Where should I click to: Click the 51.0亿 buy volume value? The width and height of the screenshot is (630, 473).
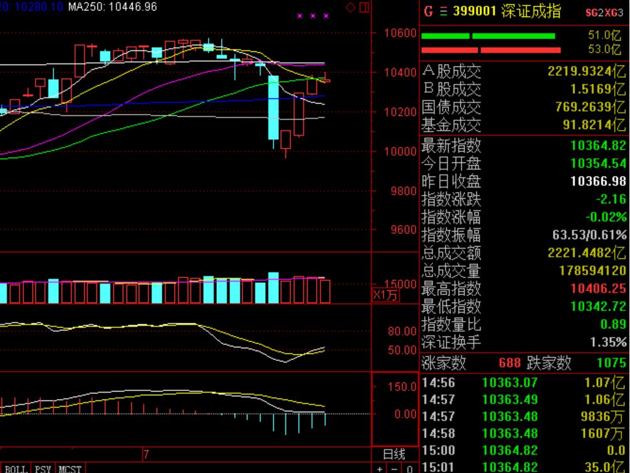tap(605, 35)
